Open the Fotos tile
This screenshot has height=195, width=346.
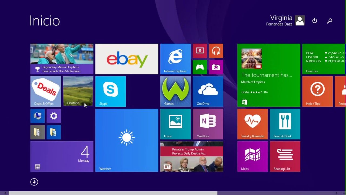(175, 124)
